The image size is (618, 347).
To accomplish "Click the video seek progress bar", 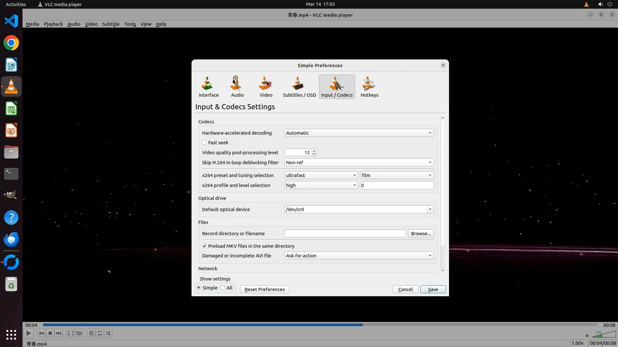I will [320, 325].
